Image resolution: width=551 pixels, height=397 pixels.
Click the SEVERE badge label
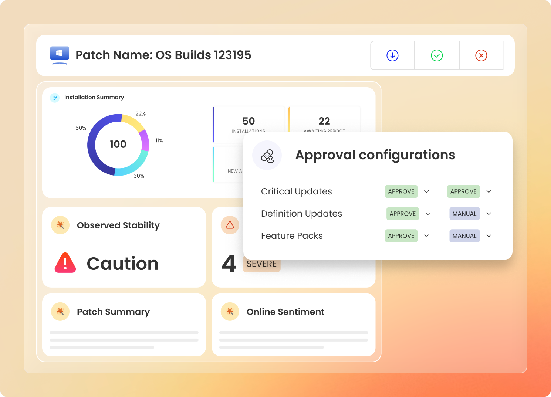(261, 264)
